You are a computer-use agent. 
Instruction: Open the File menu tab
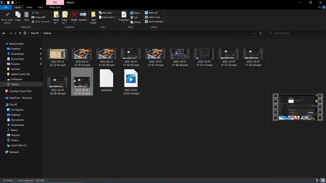[6, 7]
